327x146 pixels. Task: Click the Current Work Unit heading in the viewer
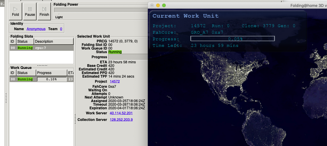pyautogui.click(x=185, y=16)
